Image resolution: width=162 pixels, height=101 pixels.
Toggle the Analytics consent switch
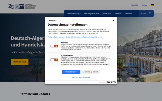point(54,46)
